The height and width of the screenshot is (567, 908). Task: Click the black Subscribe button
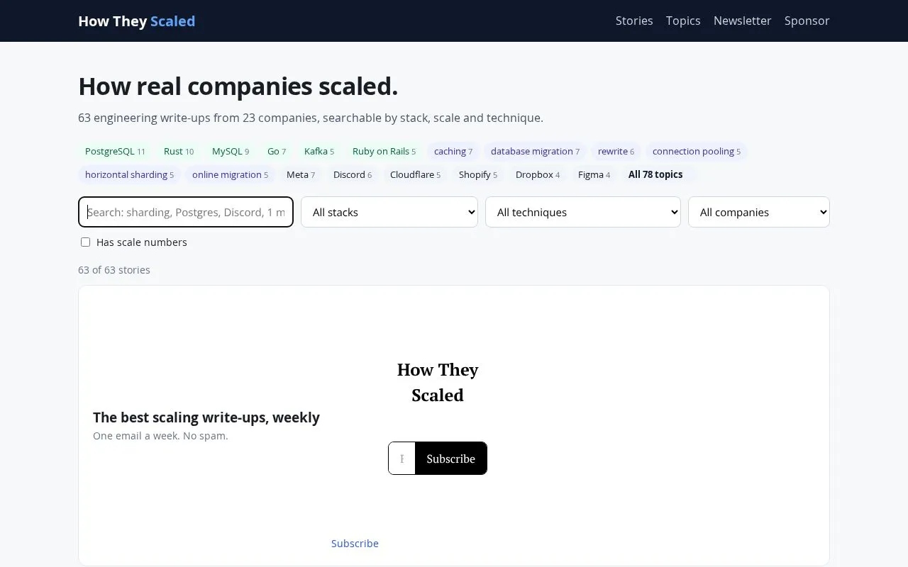451,459
